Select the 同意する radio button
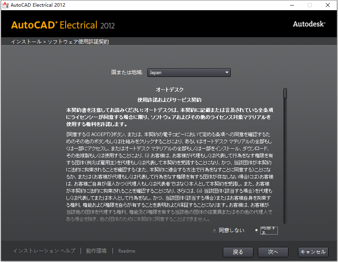Image resolution: width=338 pixels, height=262 pixels. [x=256, y=230]
